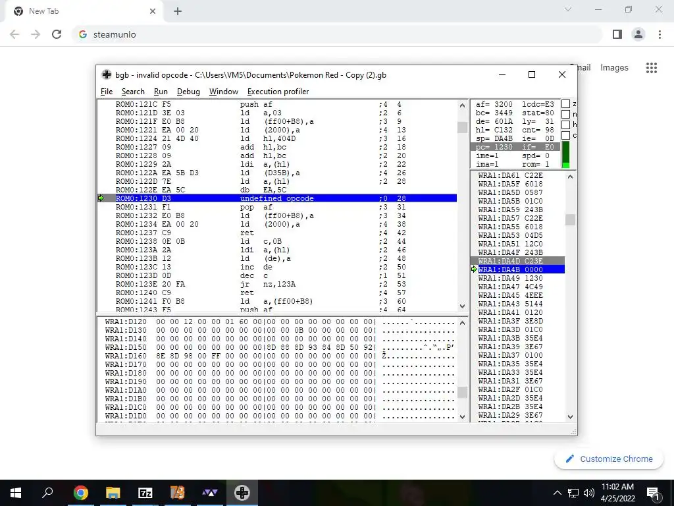
Task: Go back in Chrome
Action: 14,34
